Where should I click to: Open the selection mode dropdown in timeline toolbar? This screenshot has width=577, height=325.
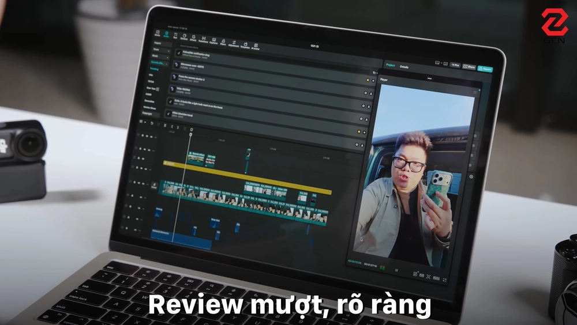142,122
